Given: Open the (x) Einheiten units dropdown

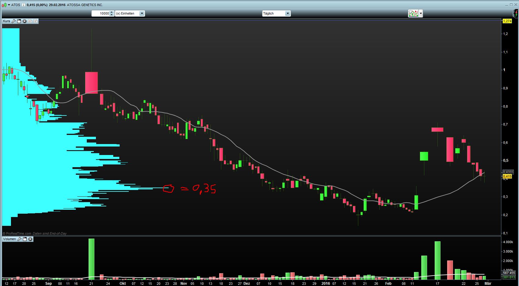Looking at the screenshot, I should [142, 13].
